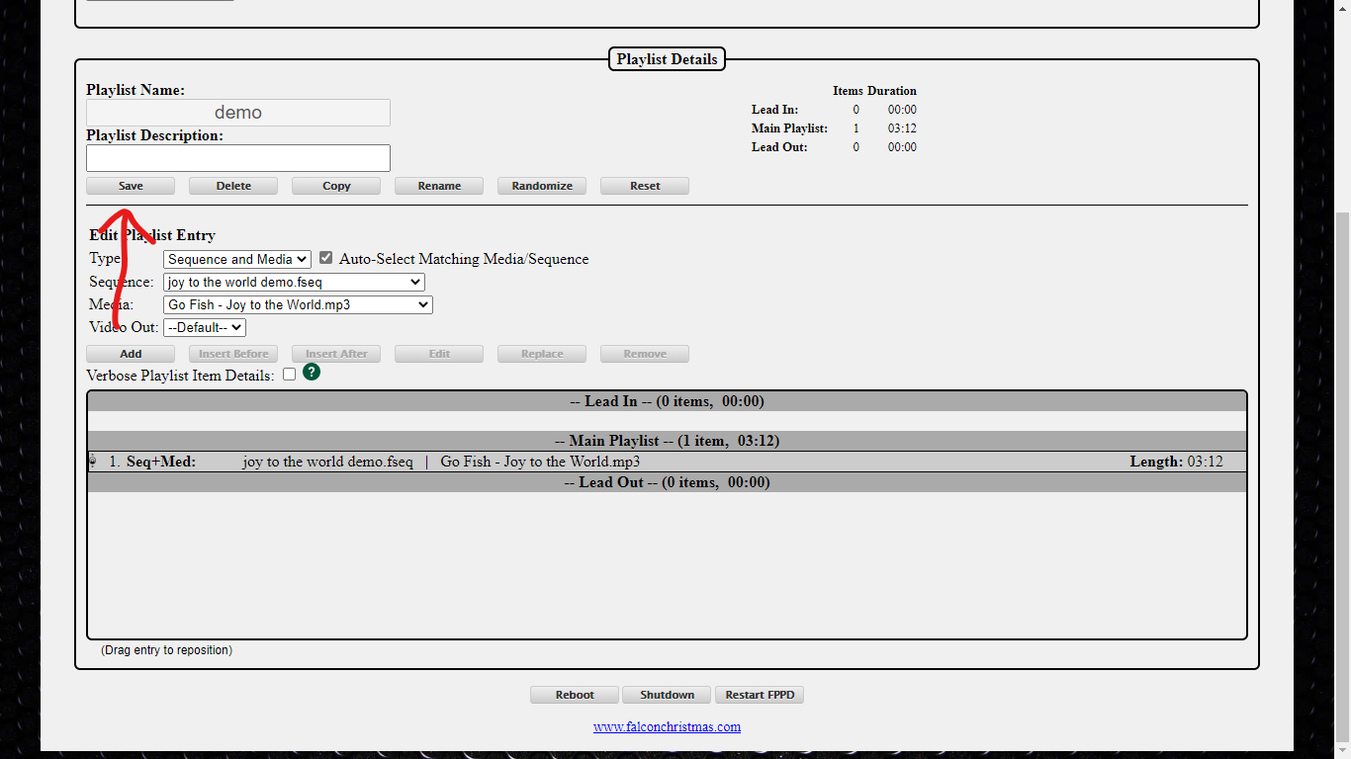Click the Insert After button
The width and height of the screenshot is (1351, 759).
pos(336,354)
